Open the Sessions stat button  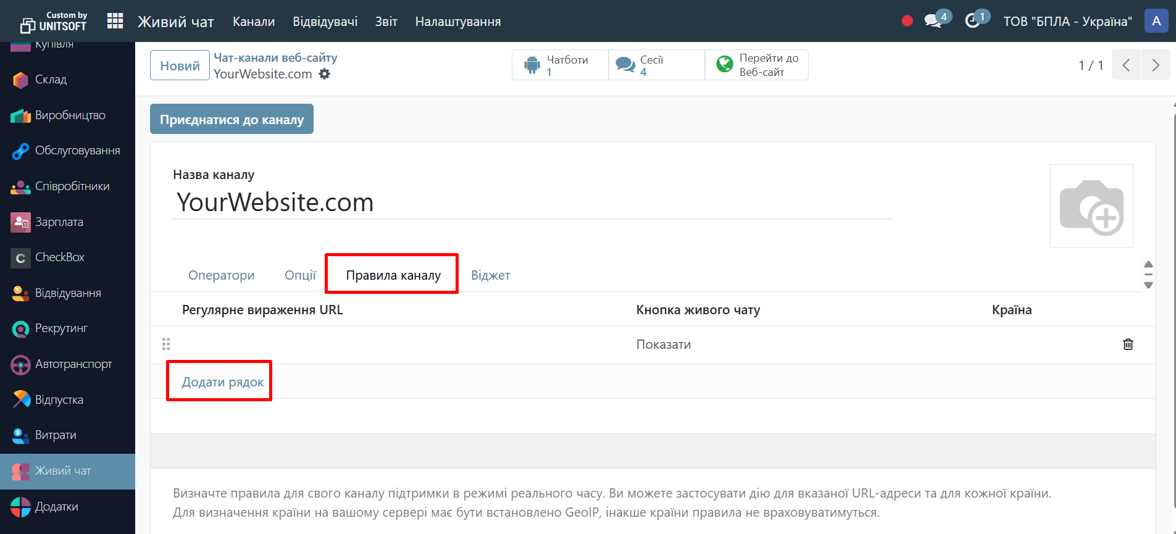point(656,65)
